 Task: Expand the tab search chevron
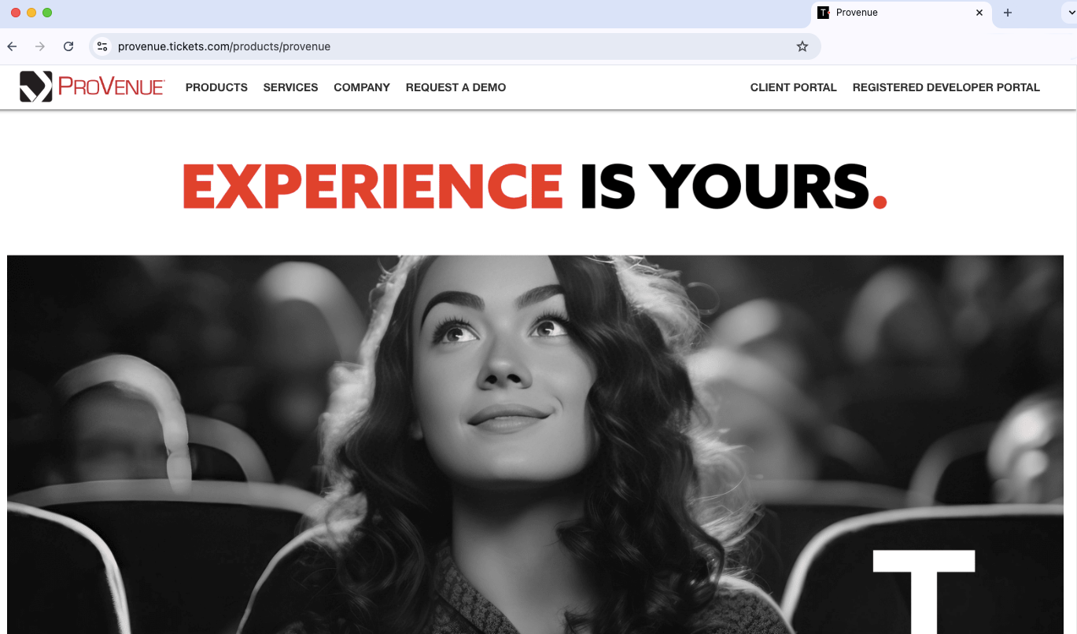tap(1066, 13)
